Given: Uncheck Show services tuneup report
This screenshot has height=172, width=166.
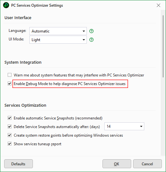Looking at the screenshot, I should coord(10,144).
